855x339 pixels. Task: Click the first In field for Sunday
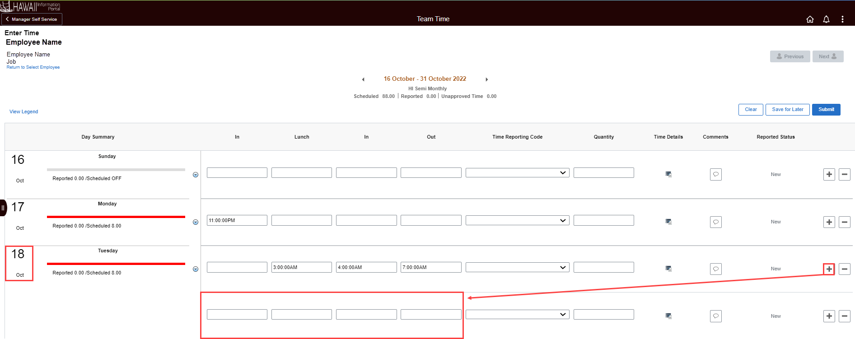tap(237, 173)
